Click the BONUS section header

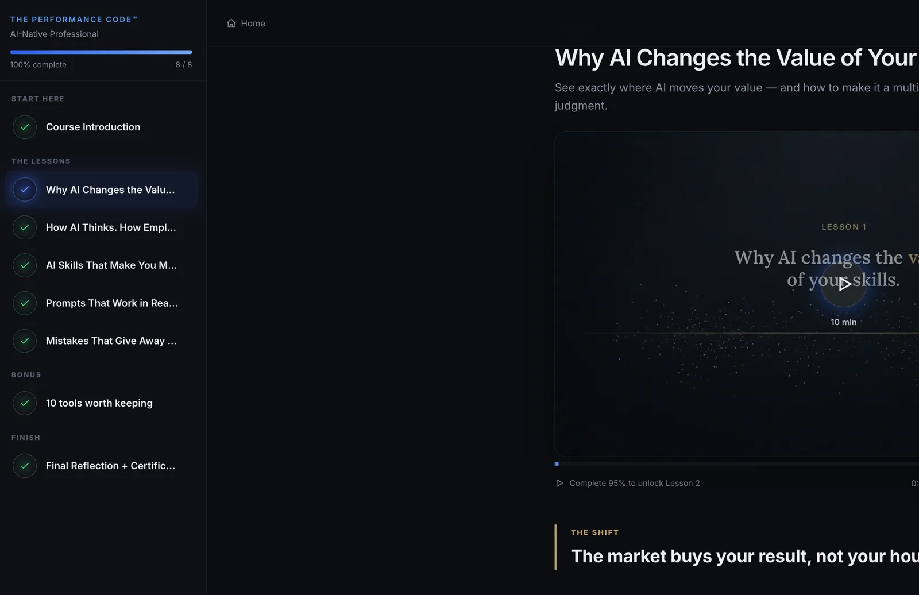26,375
